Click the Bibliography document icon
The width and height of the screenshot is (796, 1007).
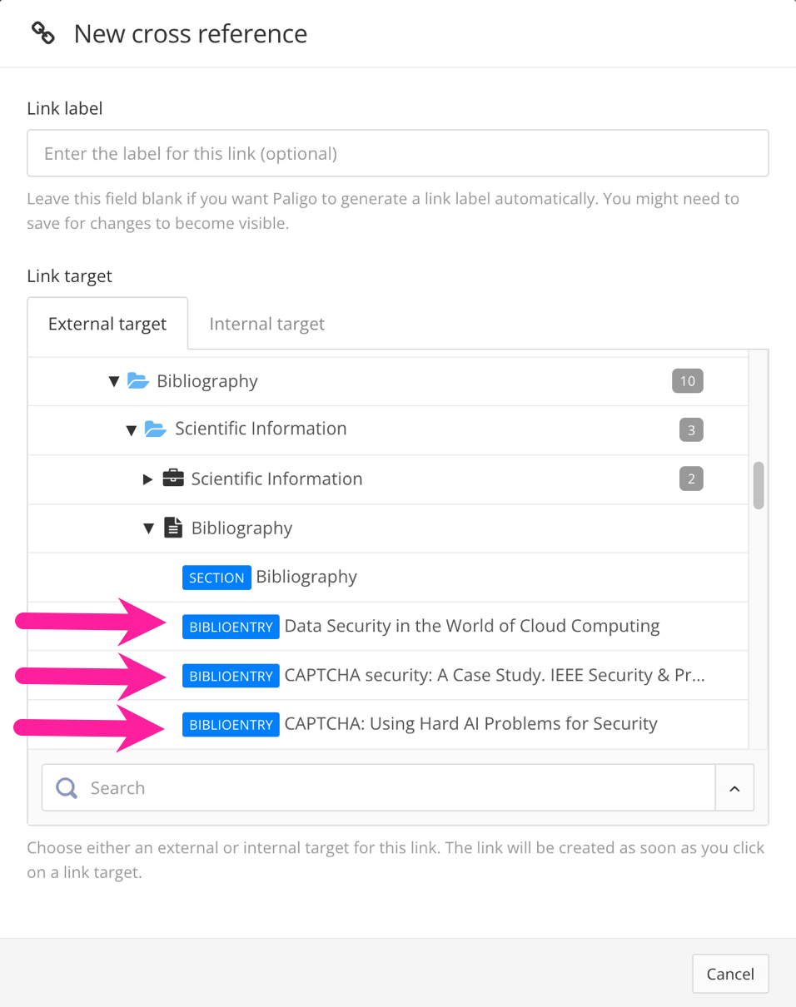point(172,528)
